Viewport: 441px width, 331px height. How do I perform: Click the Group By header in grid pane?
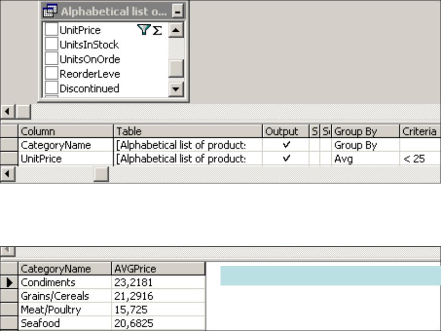pos(365,131)
